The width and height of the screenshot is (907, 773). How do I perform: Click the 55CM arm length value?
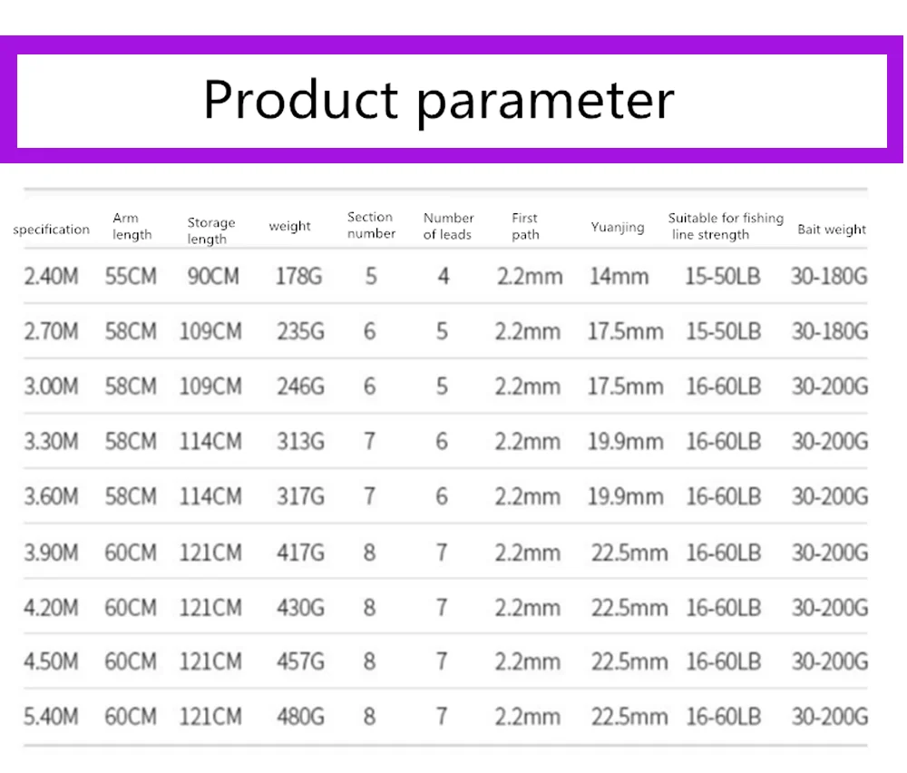coord(131,276)
